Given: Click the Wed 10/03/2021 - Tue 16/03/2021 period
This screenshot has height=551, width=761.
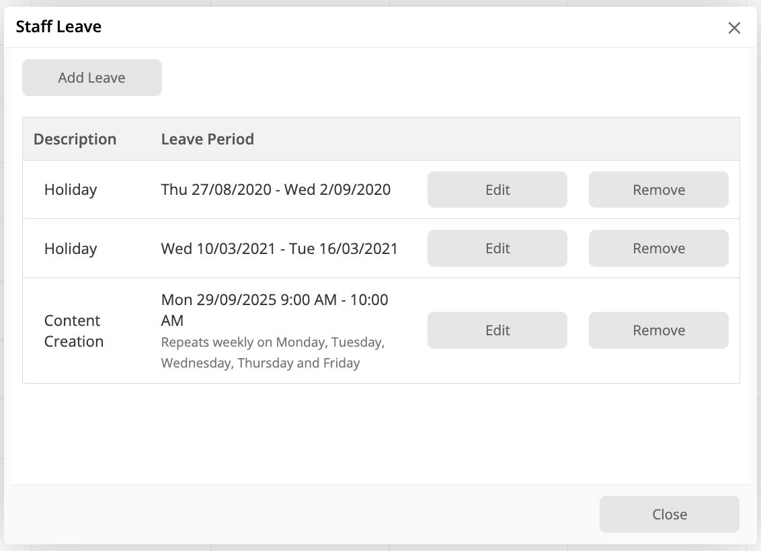Looking at the screenshot, I should coord(280,249).
